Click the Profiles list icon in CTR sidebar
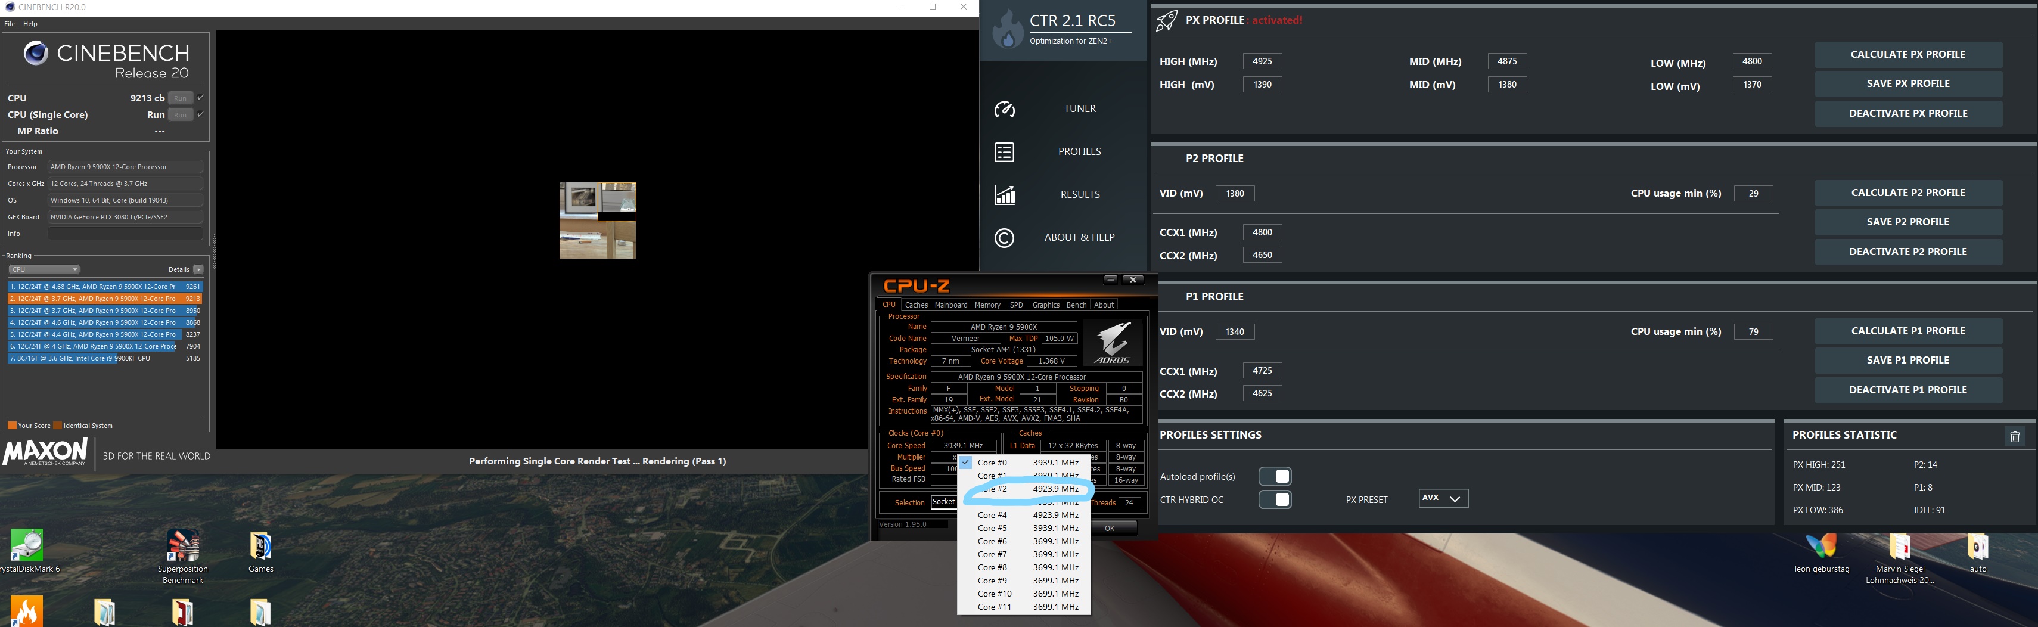Image resolution: width=2038 pixels, height=627 pixels. pos(1005,152)
